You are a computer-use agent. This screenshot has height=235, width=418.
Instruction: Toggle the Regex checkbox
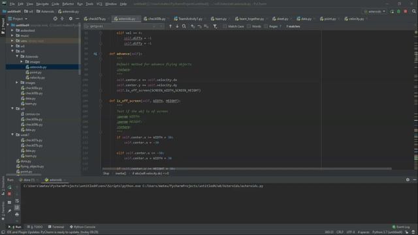[x=266, y=26]
